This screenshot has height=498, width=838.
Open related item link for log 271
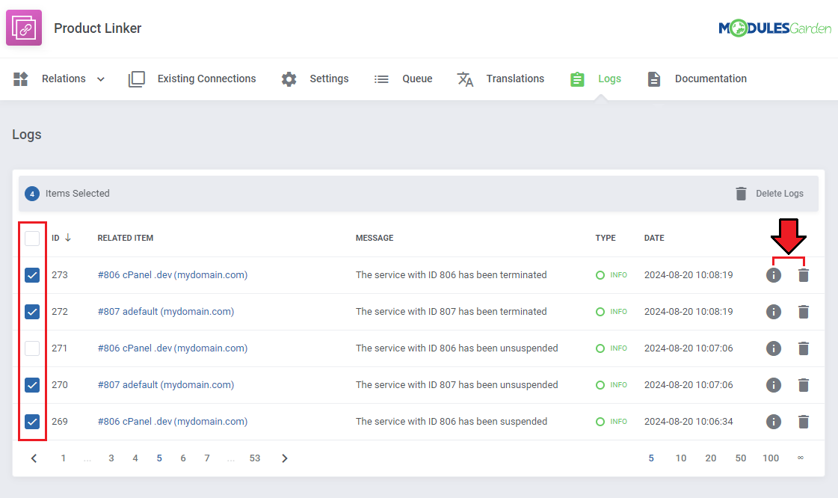tap(172, 348)
